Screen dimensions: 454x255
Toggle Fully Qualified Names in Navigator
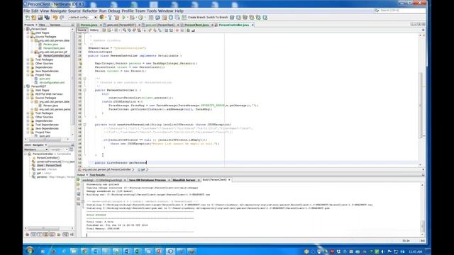[x=59, y=234]
